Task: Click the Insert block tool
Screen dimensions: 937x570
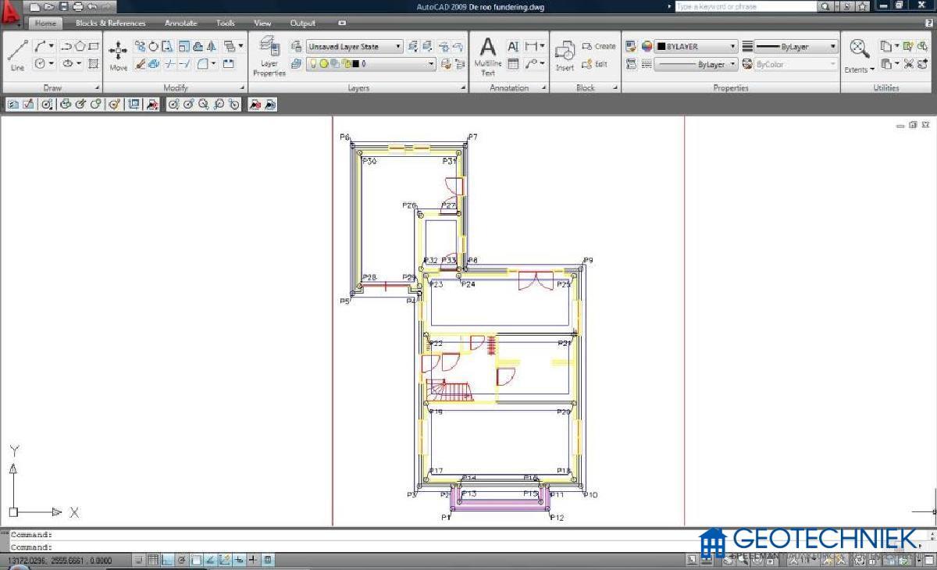Action: coord(565,55)
